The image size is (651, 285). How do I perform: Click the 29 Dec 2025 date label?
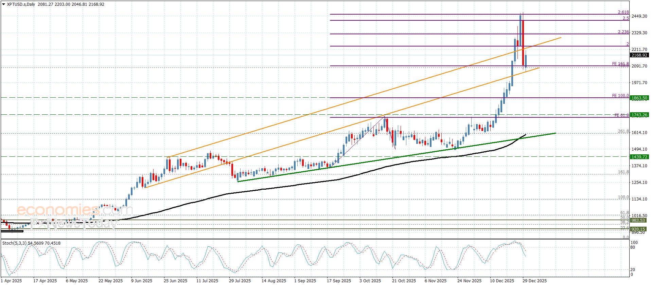click(x=534, y=281)
